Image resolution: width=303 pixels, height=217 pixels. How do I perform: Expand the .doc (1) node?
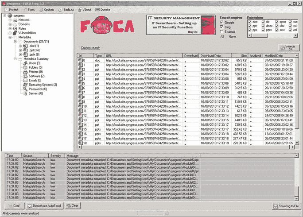[20, 46]
